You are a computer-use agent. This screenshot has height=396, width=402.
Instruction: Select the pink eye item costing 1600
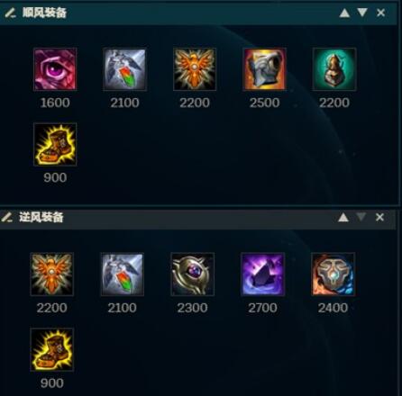click(x=55, y=69)
